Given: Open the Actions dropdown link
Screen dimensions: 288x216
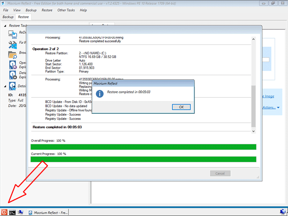Looking at the screenshot, I should click(x=271, y=108).
